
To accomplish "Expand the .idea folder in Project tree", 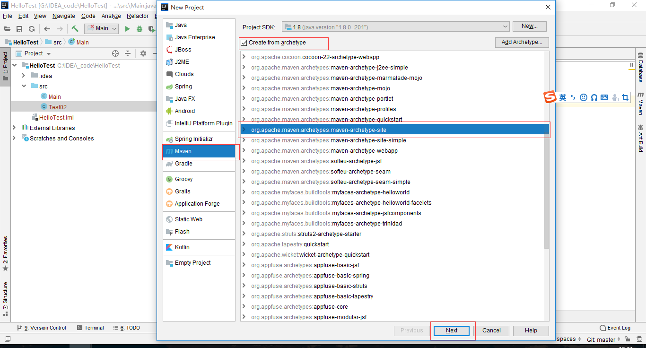I will [24, 76].
